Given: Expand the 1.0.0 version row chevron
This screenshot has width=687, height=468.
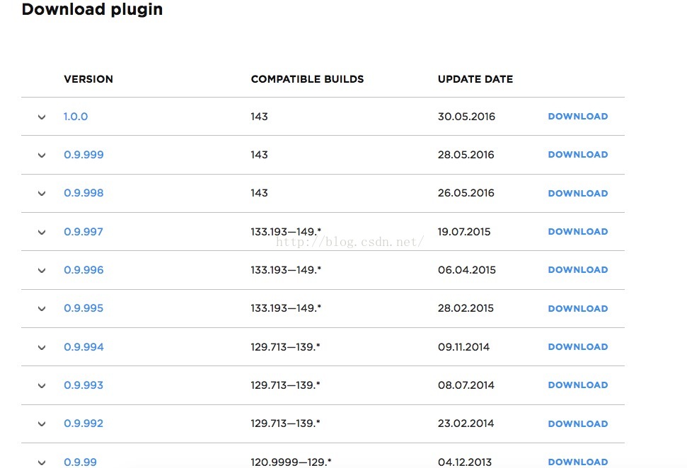Looking at the screenshot, I should [x=42, y=117].
